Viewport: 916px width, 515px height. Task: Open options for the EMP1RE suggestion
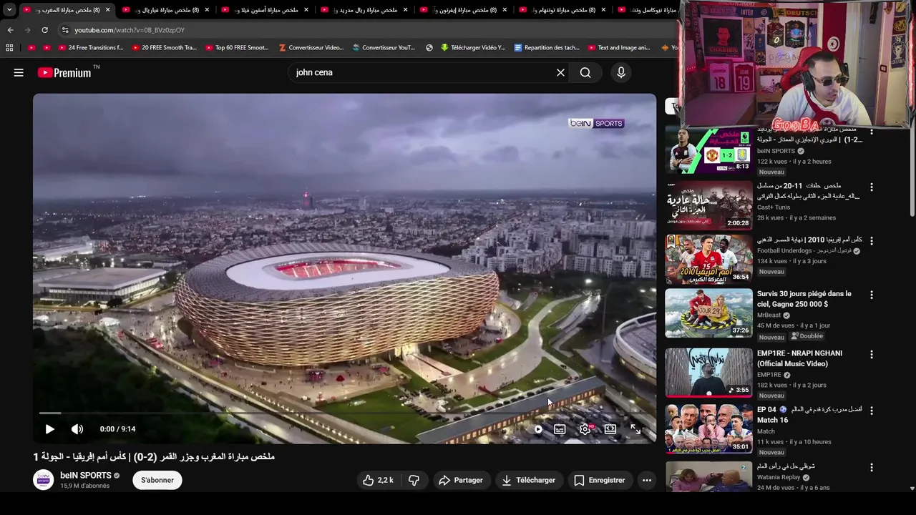(871, 355)
